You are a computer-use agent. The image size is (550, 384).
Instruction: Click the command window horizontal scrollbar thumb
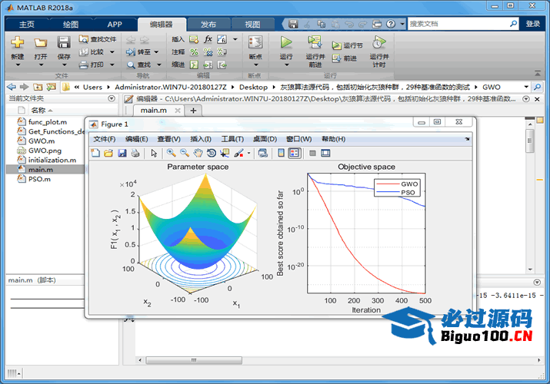[x=194, y=360]
